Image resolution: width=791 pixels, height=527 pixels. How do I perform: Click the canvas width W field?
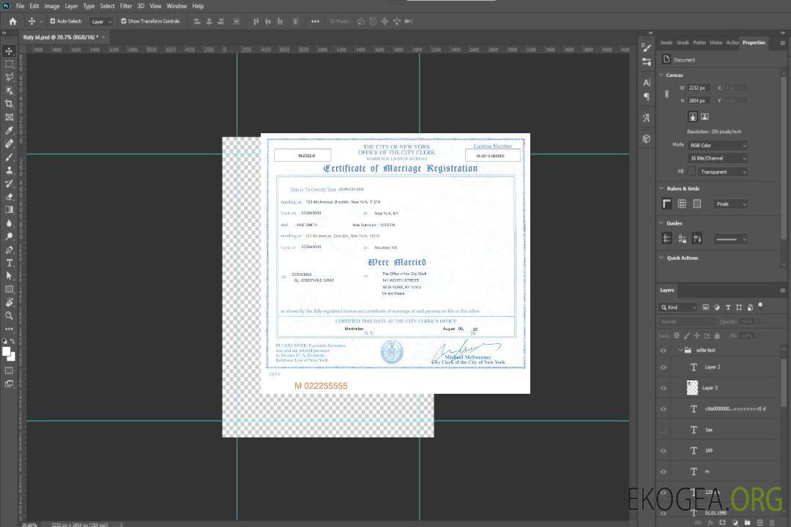tap(699, 88)
